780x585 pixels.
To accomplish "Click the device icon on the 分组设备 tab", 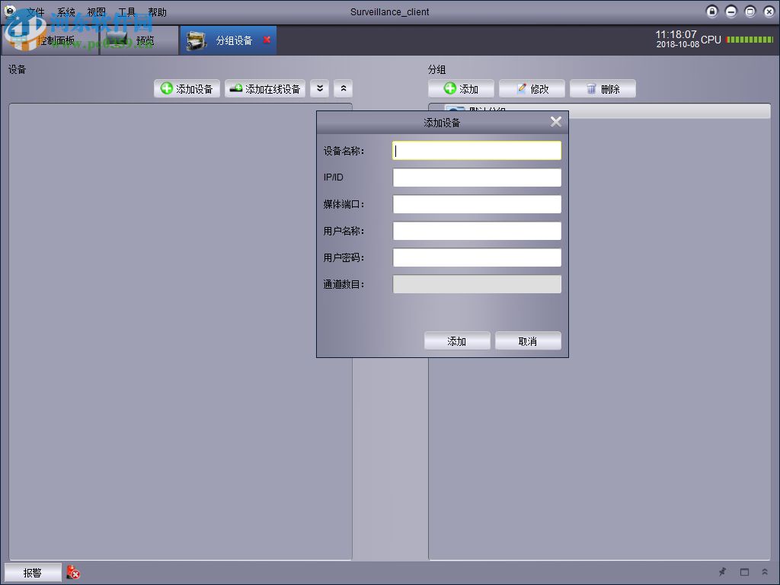I will point(196,41).
